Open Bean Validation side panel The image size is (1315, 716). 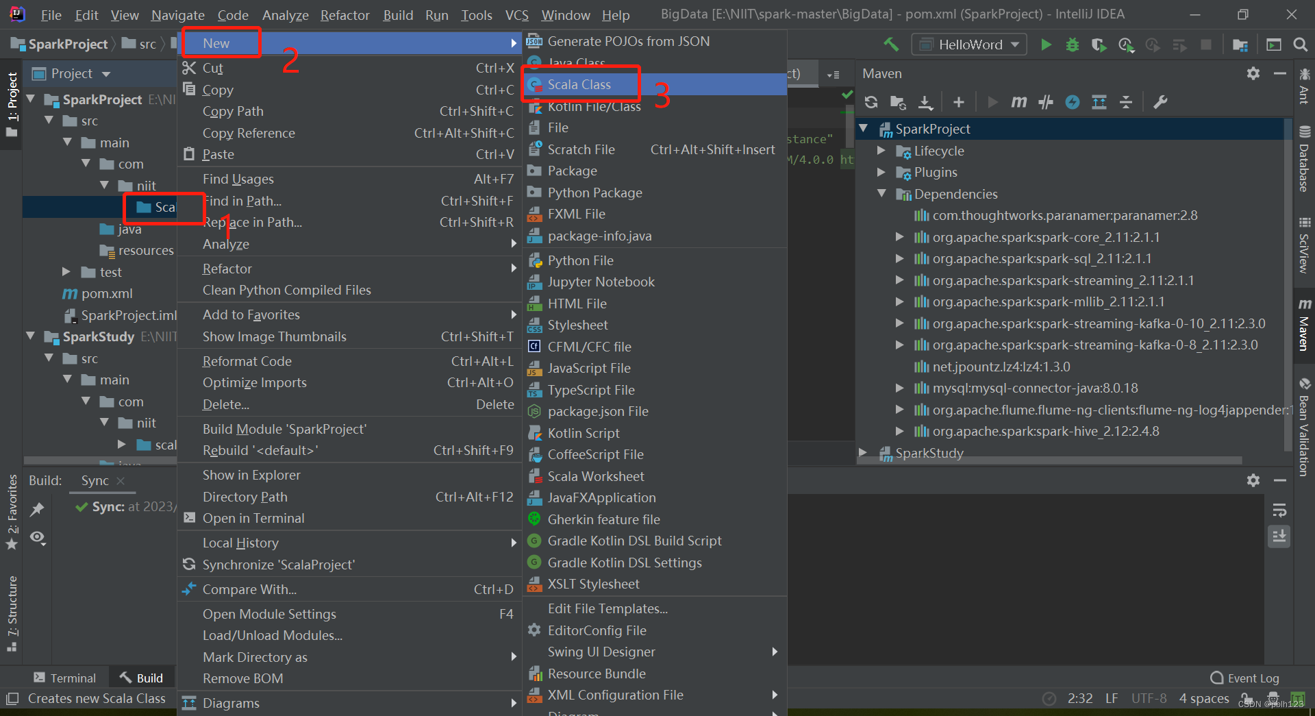(x=1305, y=427)
